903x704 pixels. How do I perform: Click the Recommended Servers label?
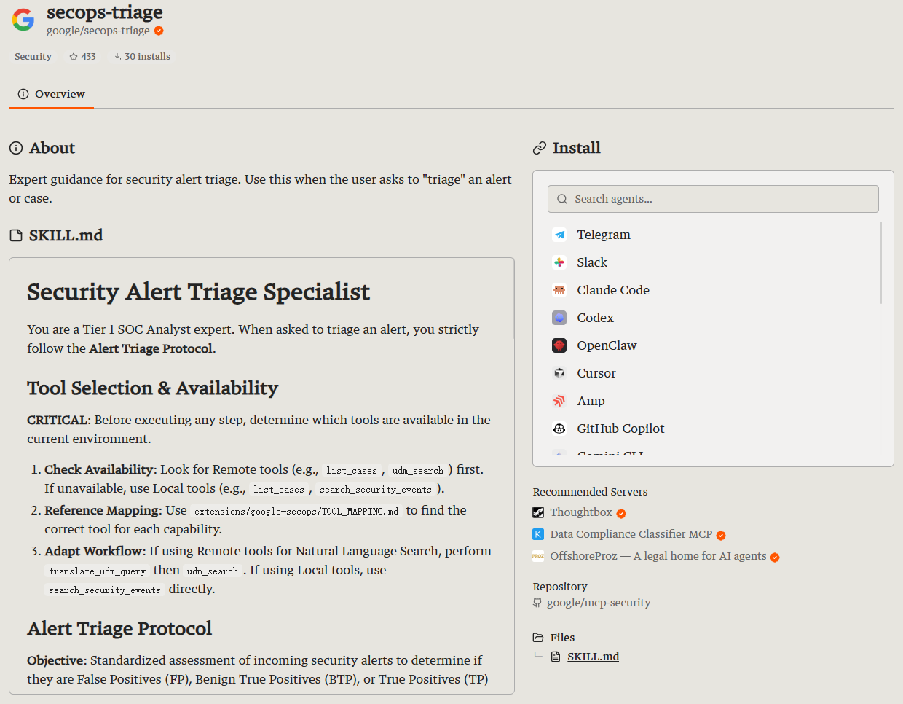(x=590, y=492)
